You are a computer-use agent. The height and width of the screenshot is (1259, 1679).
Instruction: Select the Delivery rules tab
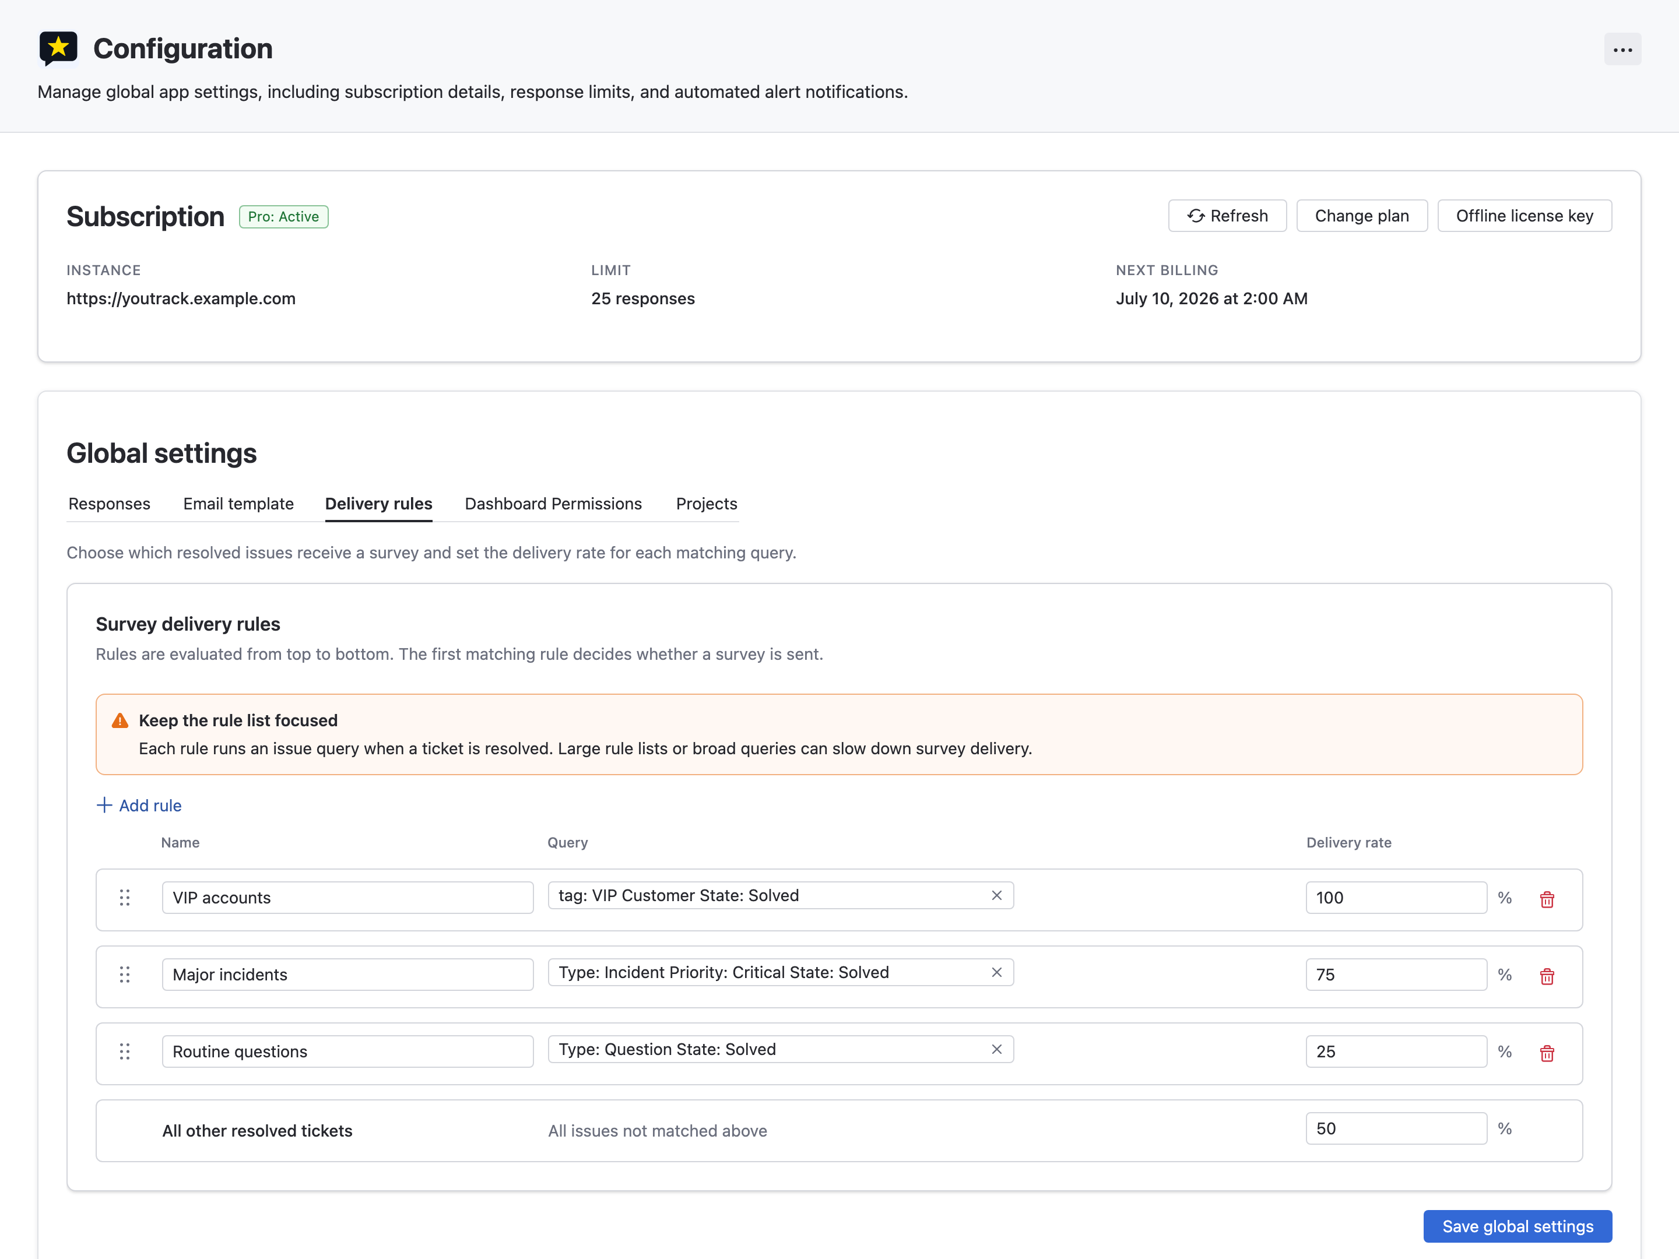point(378,504)
